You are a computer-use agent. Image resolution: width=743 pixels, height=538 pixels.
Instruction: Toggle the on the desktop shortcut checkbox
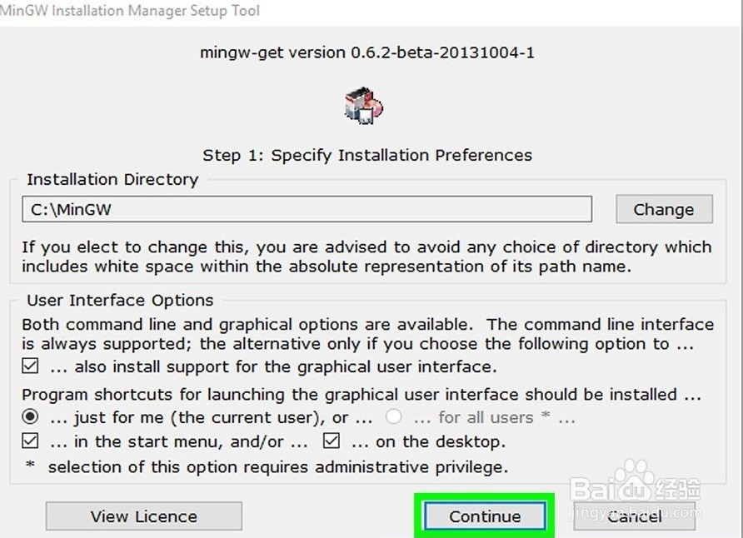pos(332,441)
